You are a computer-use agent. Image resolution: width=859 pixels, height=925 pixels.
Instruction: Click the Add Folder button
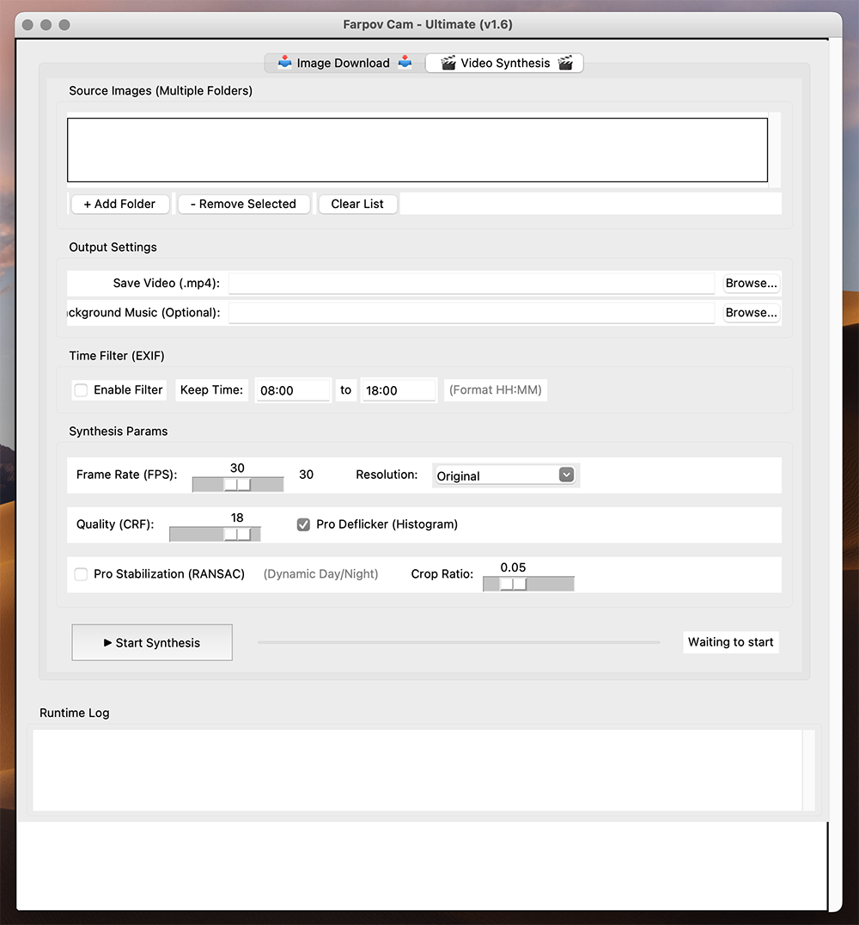coord(119,204)
